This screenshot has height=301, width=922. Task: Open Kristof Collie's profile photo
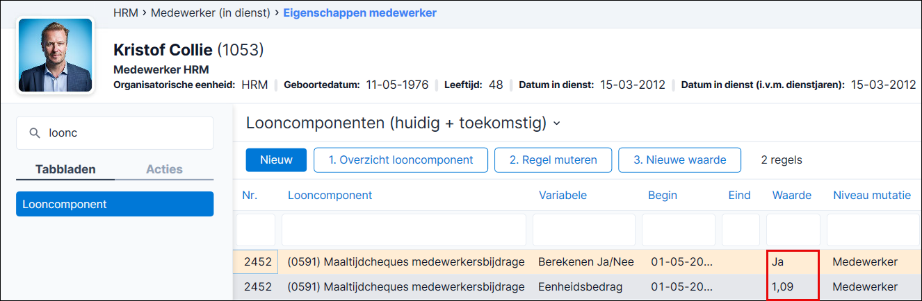pyautogui.click(x=55, y=55)
